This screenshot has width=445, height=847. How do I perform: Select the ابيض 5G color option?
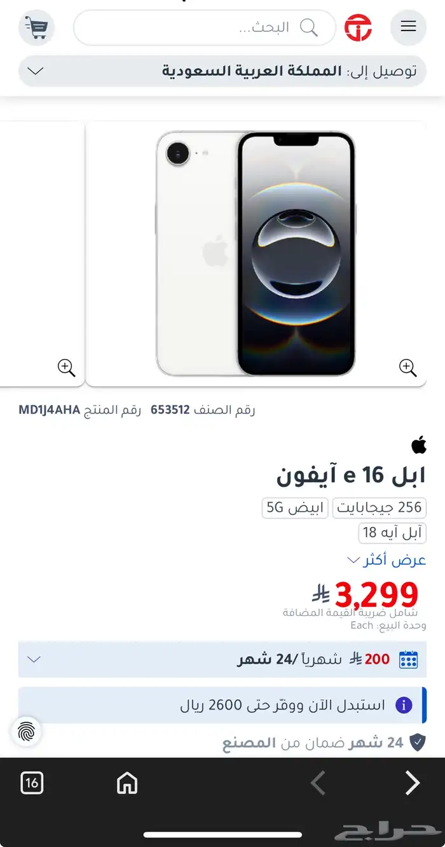(295, 507)
